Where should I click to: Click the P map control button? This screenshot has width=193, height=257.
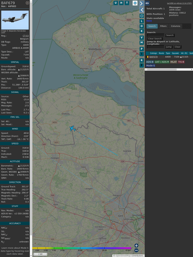tap(142, 49)
